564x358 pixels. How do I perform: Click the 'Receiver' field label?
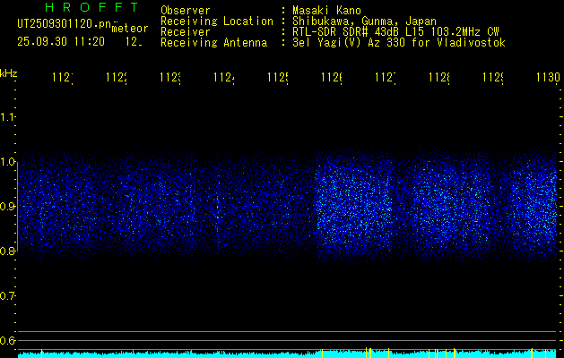(x=186, y=32)
